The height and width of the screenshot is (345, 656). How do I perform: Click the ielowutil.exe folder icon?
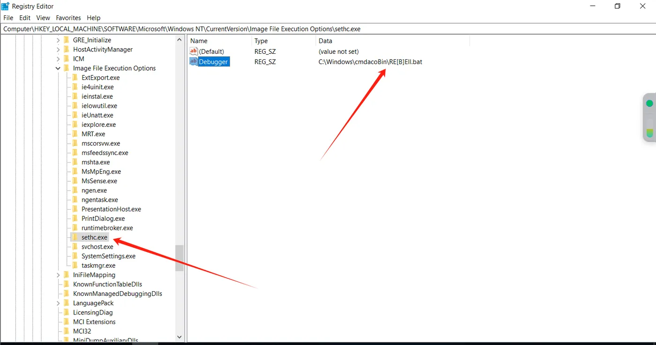click(x=75, y=105)
